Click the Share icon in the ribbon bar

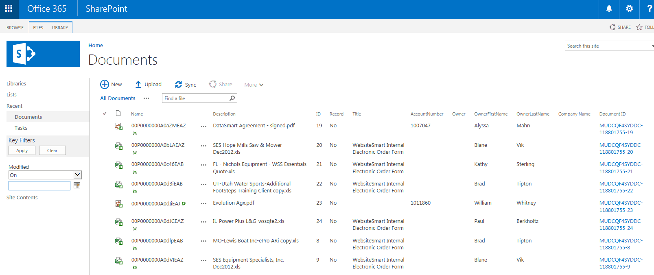pos(612,27)
